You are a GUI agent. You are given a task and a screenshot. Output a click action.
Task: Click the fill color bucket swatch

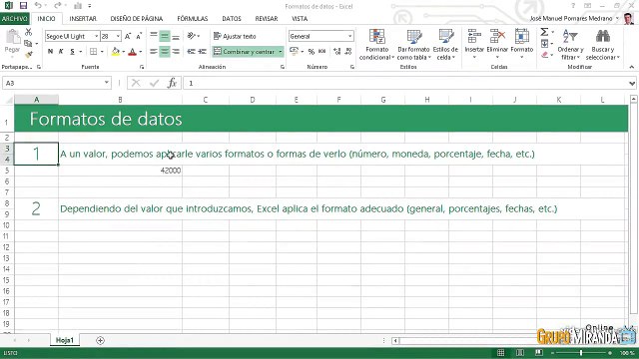click(x=116, y=52)
